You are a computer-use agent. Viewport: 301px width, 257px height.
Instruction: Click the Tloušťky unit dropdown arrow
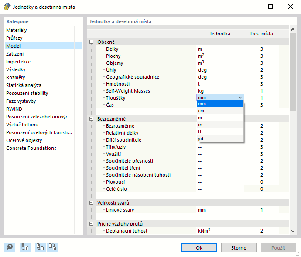[x=240, y=98]
